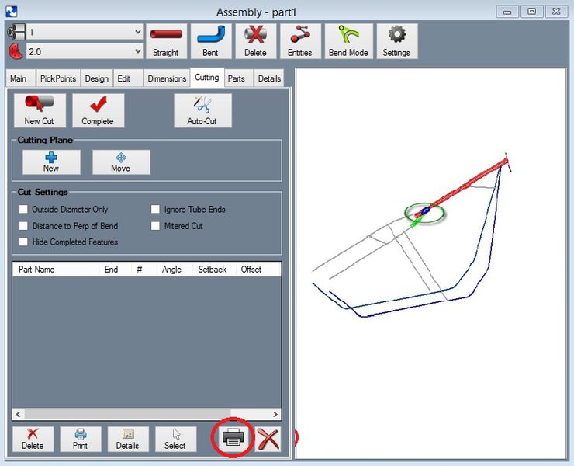The image size is (574, 466).
Task: Select the Bent tube tool
Action: point(210,41)
